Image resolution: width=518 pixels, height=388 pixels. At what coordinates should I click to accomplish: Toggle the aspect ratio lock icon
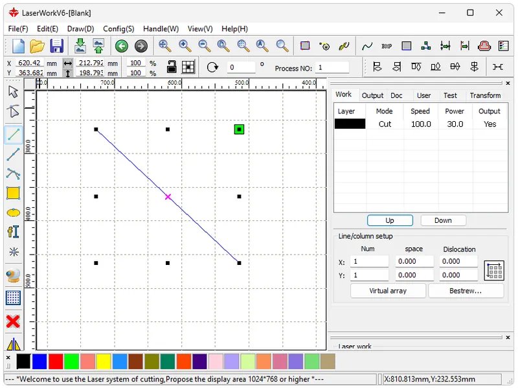(x=172, y=67)
